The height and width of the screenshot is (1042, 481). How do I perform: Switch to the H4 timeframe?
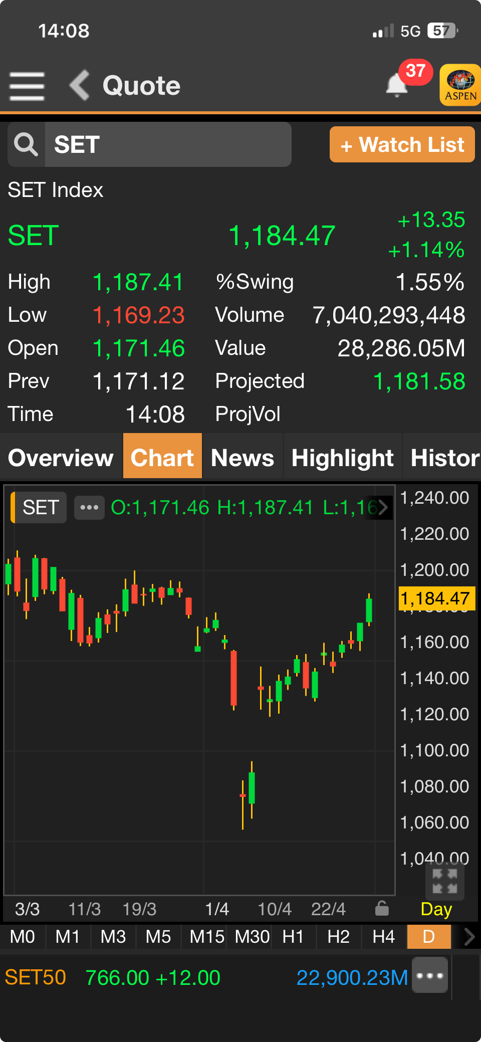[x=383, y=936]
